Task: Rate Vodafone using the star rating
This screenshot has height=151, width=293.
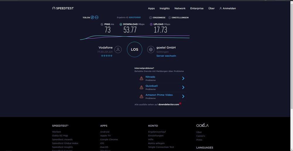Action: coord(107,56)
